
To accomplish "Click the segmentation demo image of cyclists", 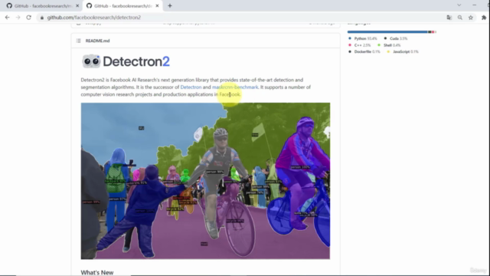I will click(205, 181).
